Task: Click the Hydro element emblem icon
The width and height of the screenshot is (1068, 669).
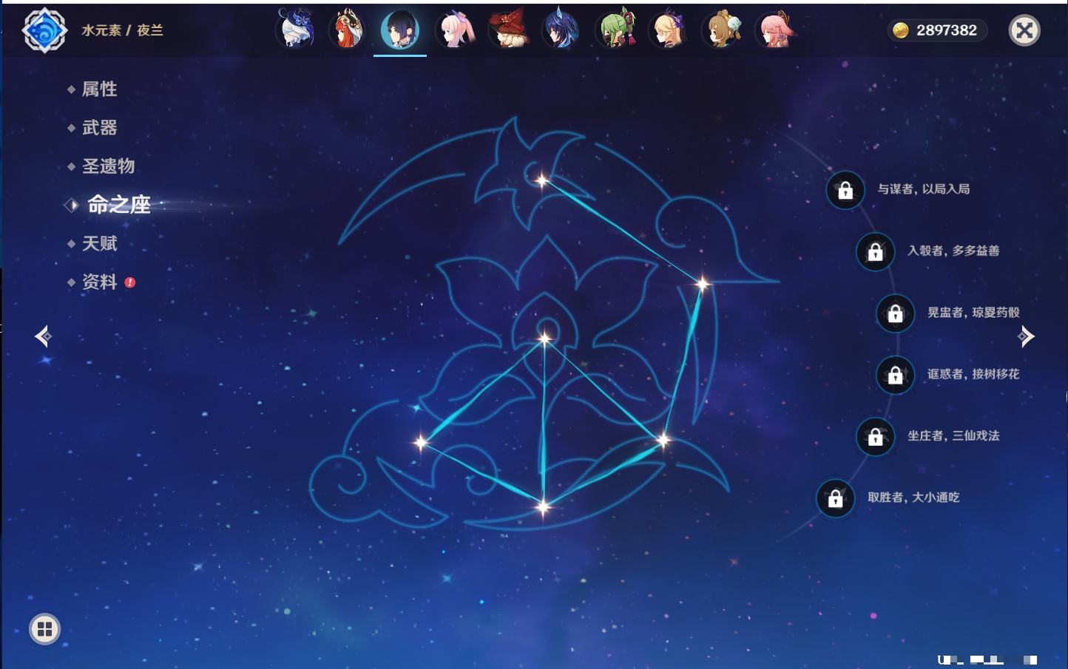Action: 44,30
